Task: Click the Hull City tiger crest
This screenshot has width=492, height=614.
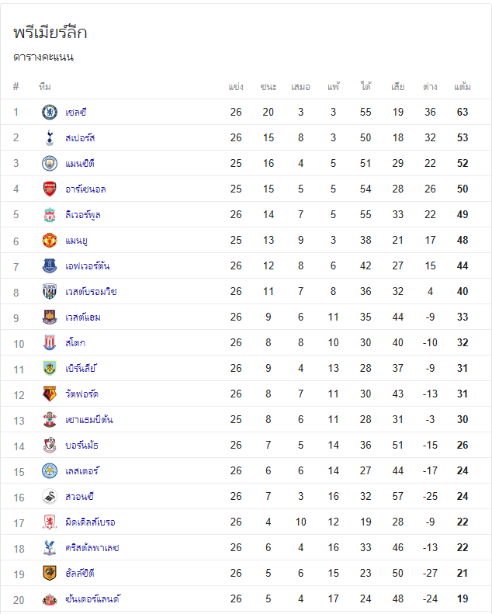Action: click(50, 574)
